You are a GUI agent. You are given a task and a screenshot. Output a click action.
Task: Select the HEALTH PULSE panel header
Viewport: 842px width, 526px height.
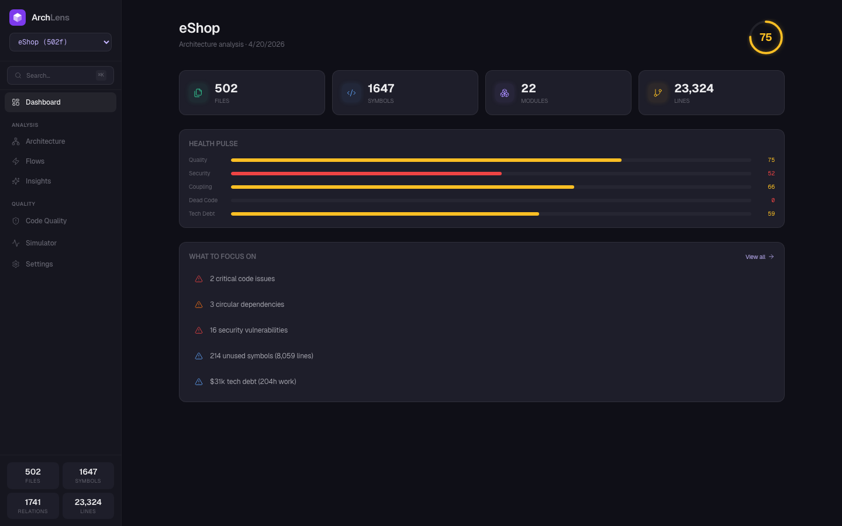213,143
